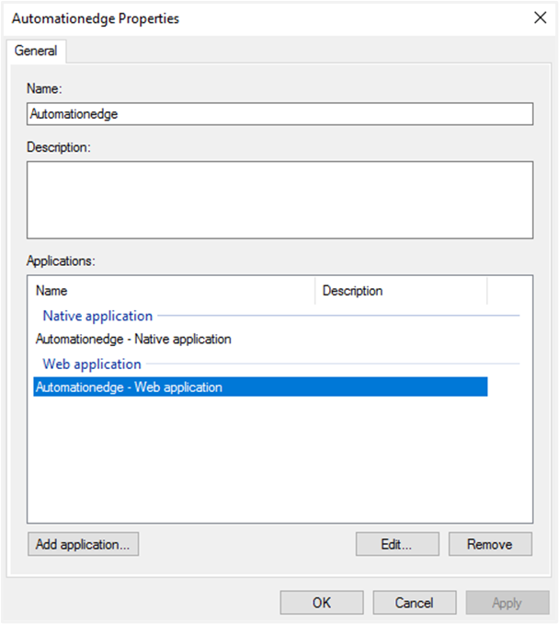Click the divider between Name and Description columns
This screenshot has height=624, width=559.
tap(315, 291)
